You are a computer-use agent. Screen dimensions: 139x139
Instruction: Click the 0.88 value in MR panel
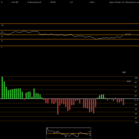129,81
